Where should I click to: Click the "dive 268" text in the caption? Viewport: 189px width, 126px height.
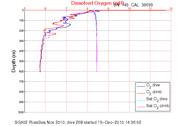pyautogui.click(x=75, y=122)
